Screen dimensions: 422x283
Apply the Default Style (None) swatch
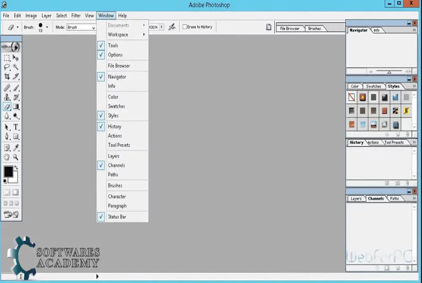352,97
